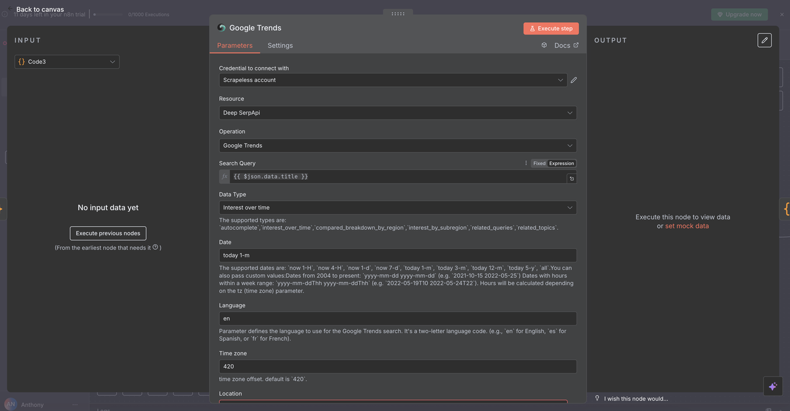Click the Search Query expression field
The image size is (790, 411).
[x=398, y=177]
